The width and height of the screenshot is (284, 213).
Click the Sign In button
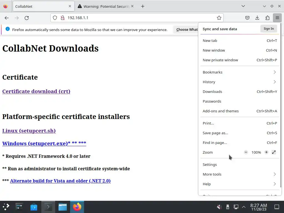click(268, 29)
